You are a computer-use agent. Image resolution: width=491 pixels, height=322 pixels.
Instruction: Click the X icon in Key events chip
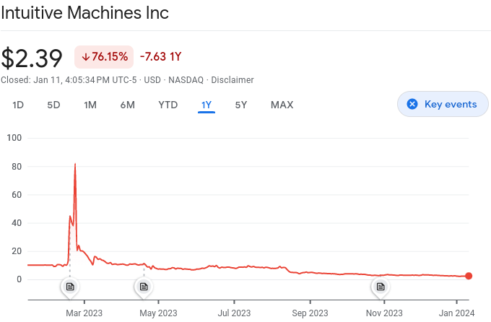pos(412,104)
